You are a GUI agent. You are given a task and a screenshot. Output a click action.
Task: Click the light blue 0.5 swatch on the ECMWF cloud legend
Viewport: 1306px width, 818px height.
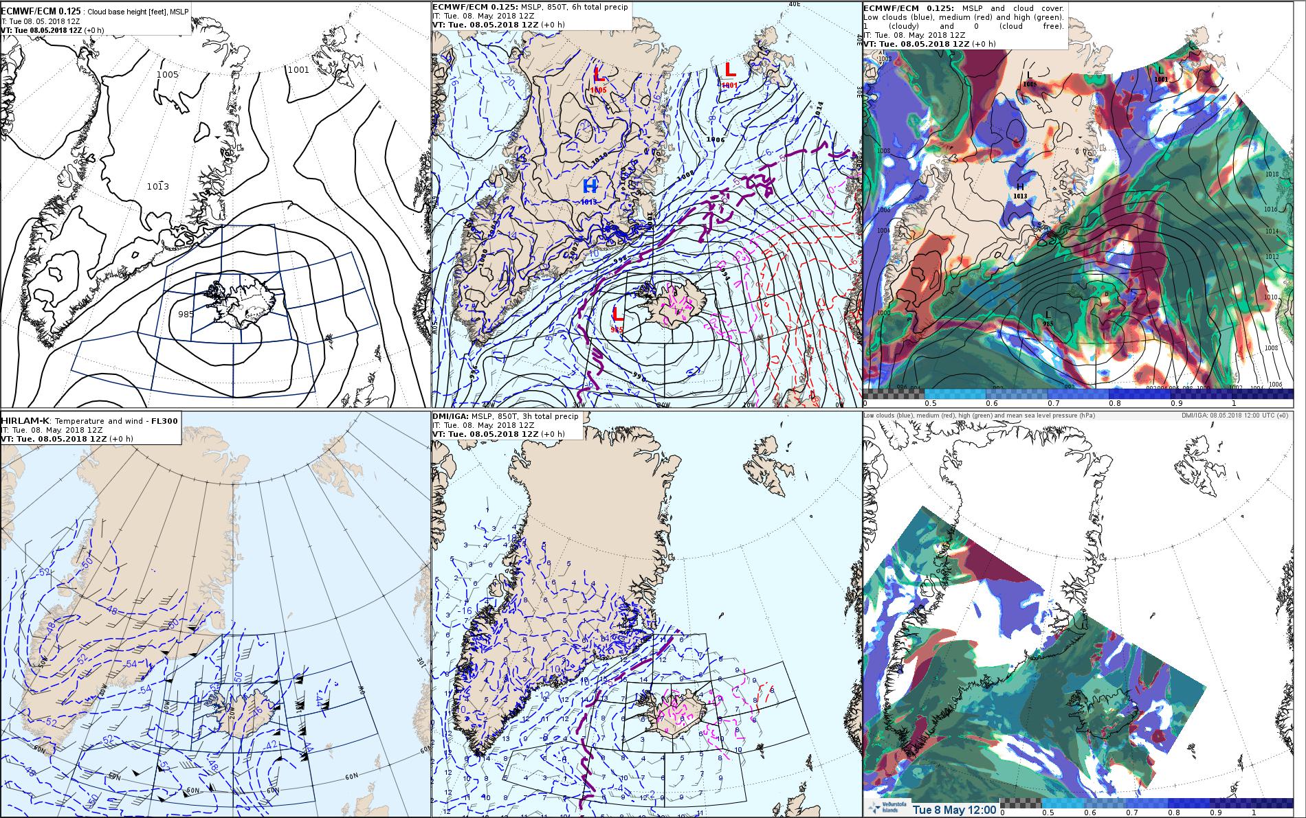955,394
